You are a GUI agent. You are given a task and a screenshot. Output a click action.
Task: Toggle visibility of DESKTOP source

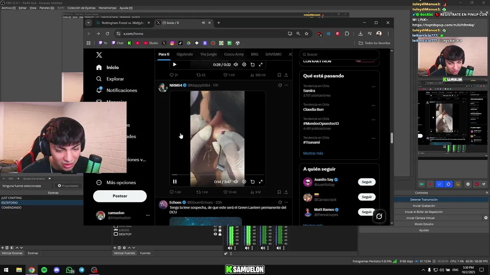[216, 234]
